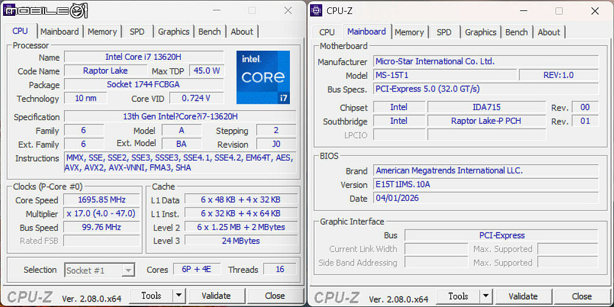Image resolution: width=614 pixels, height=307 pixels.
Task: Click the Instructions list text
Action: coord(180,163)
